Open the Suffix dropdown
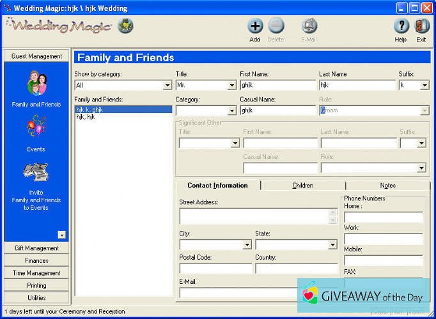The width and height of the screenshot is (436, 319). click(x=424, y=85)
